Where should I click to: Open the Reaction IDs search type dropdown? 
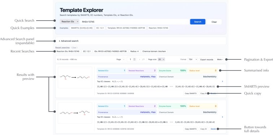pyautogui.click(x=69, y=22)
